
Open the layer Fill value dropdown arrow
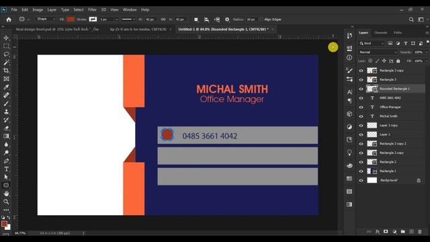click(x=427, y=61)
